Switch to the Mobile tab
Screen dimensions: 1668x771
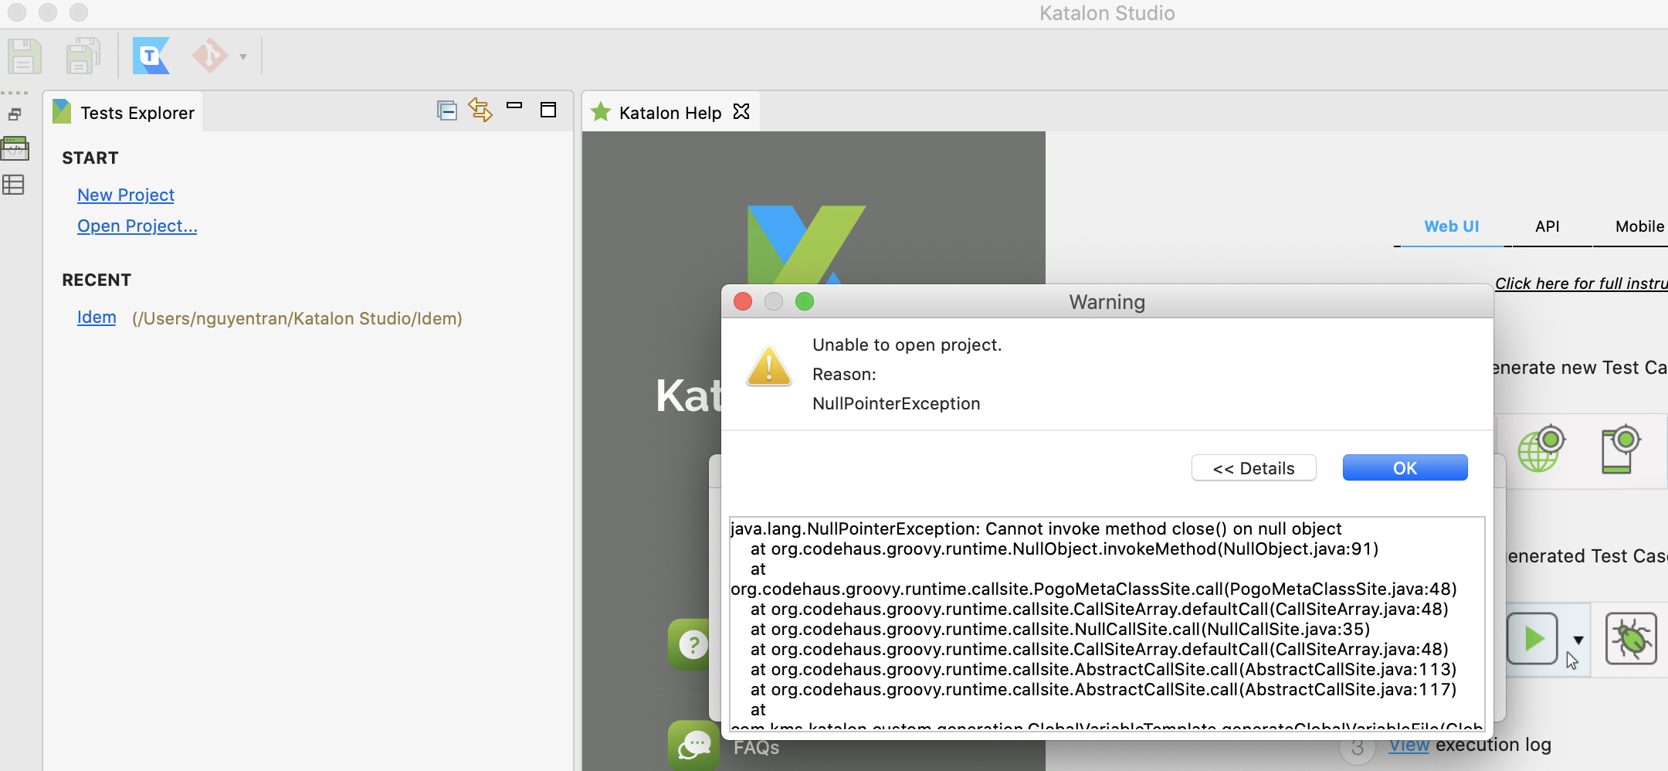pos(1639,226)
